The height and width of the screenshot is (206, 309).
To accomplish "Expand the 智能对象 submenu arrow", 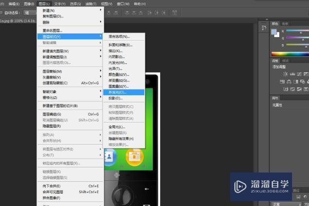I will click(100, 91).
